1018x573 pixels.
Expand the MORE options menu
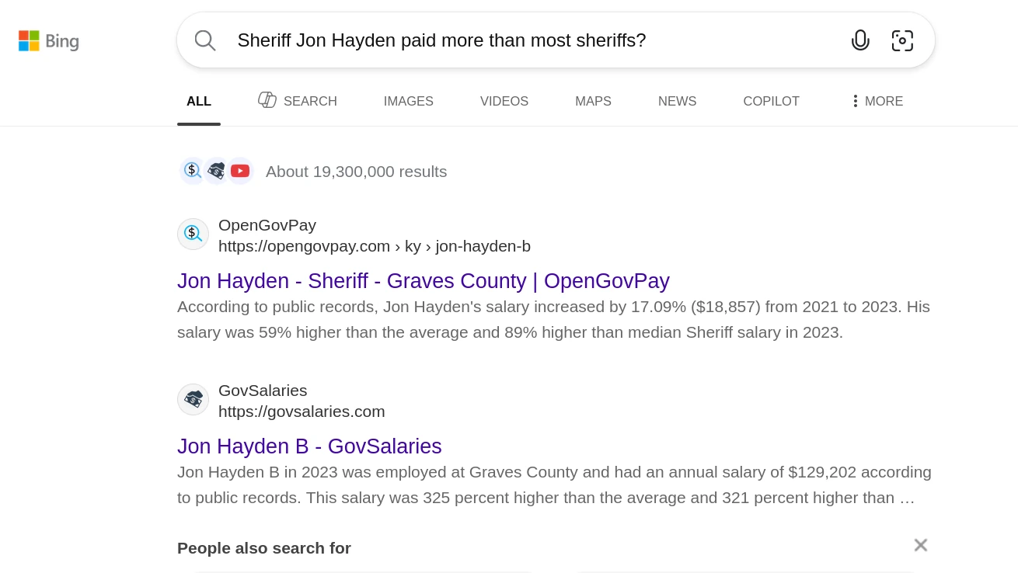tap(877, 101)
